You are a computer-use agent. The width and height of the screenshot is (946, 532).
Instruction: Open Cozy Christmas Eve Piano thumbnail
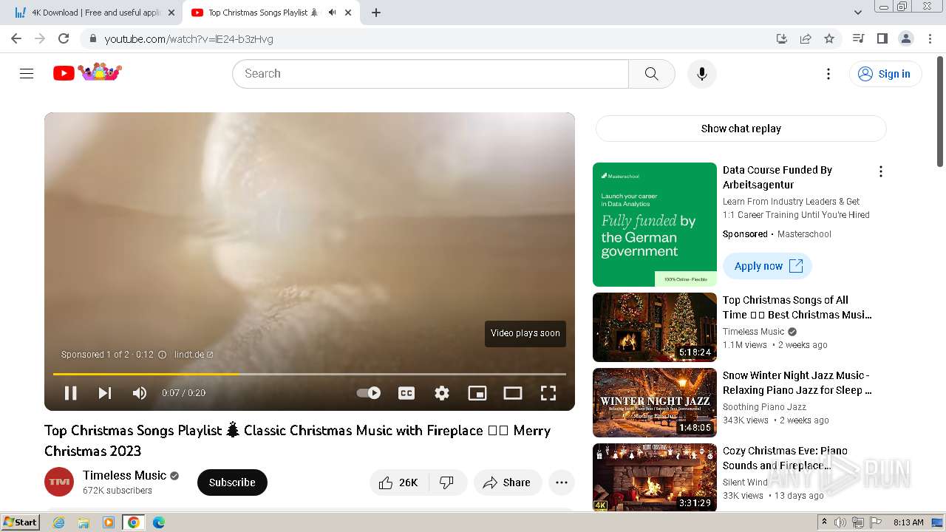[x=655, y=478]
